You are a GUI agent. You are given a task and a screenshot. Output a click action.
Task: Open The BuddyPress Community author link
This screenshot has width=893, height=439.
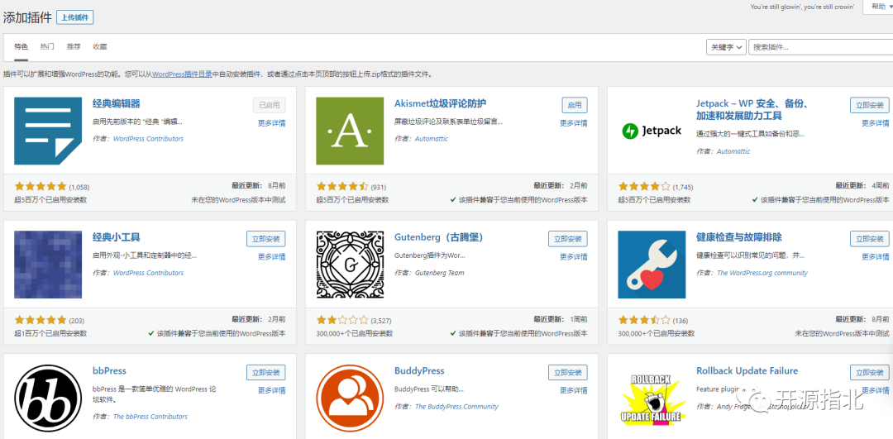(456, 407)
